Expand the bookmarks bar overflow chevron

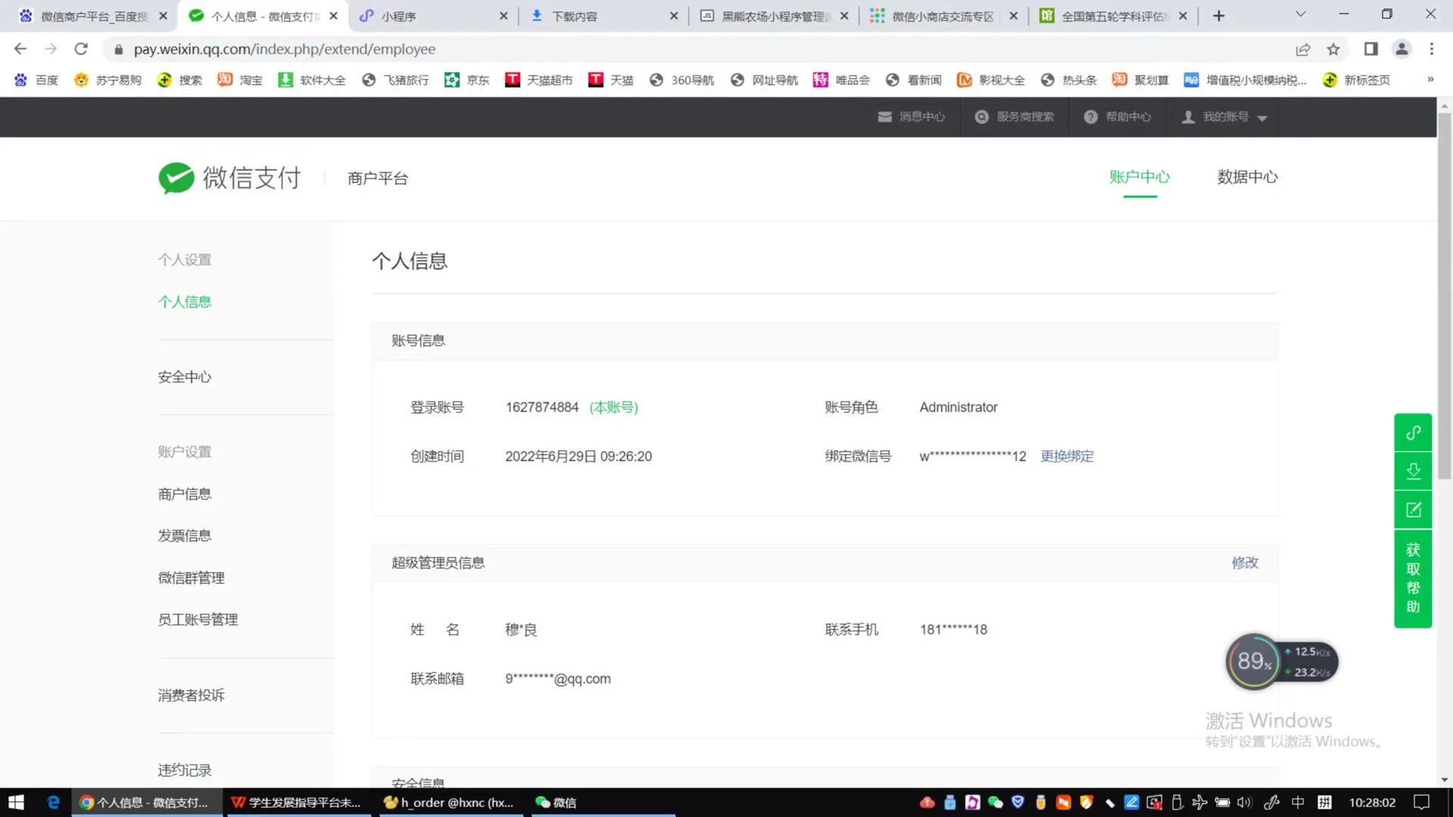coord(1430,79)
